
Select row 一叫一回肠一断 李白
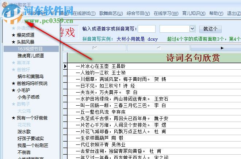pyautogui.click(x=154, y=105)
